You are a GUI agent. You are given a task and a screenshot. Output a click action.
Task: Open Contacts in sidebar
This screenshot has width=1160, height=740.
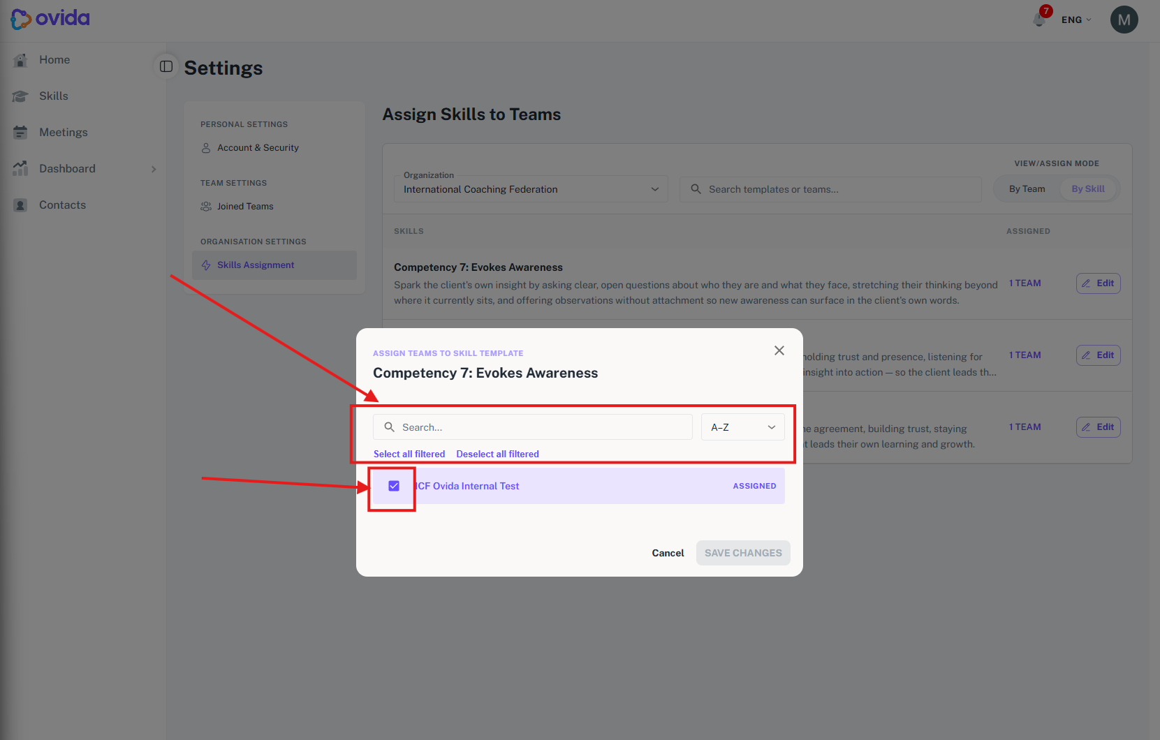pyautogui.click(x=62, y=205)
